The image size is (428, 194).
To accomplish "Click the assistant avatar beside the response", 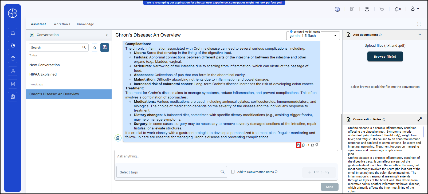I will 118,138.
